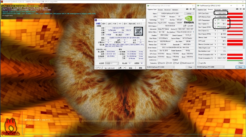This screenshot has width=246, height=137.
Task: Click the BIOS share/export icon next to UEFI
Action: click(x=185, y=26)
